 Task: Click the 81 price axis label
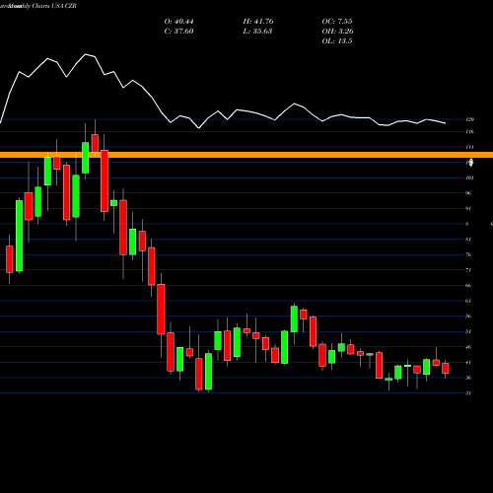pyautogui.click(x=468, y=240)
